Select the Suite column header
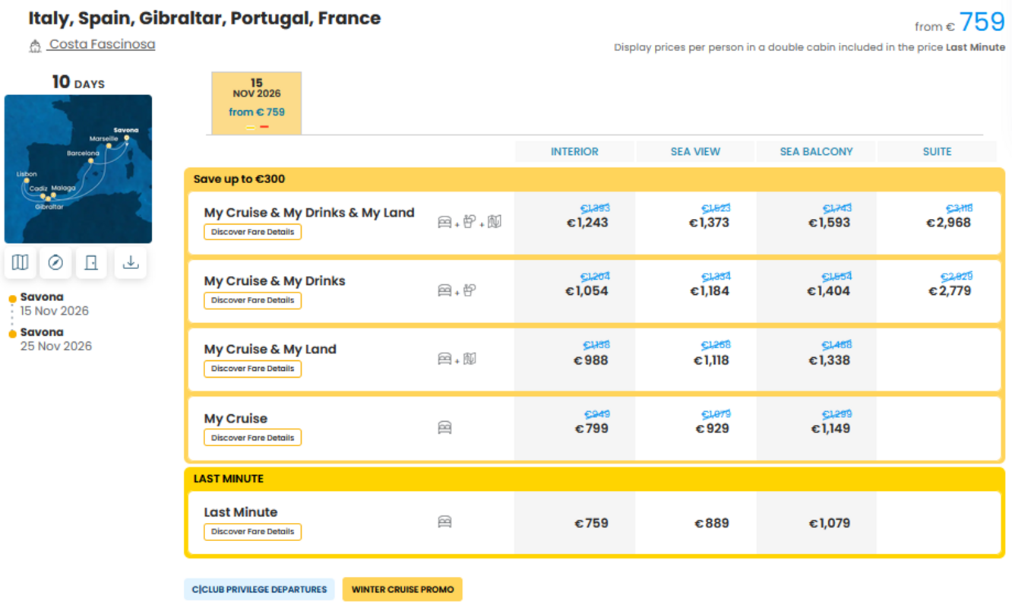Viewport: 1012px width, 608px height. point(937,151)
